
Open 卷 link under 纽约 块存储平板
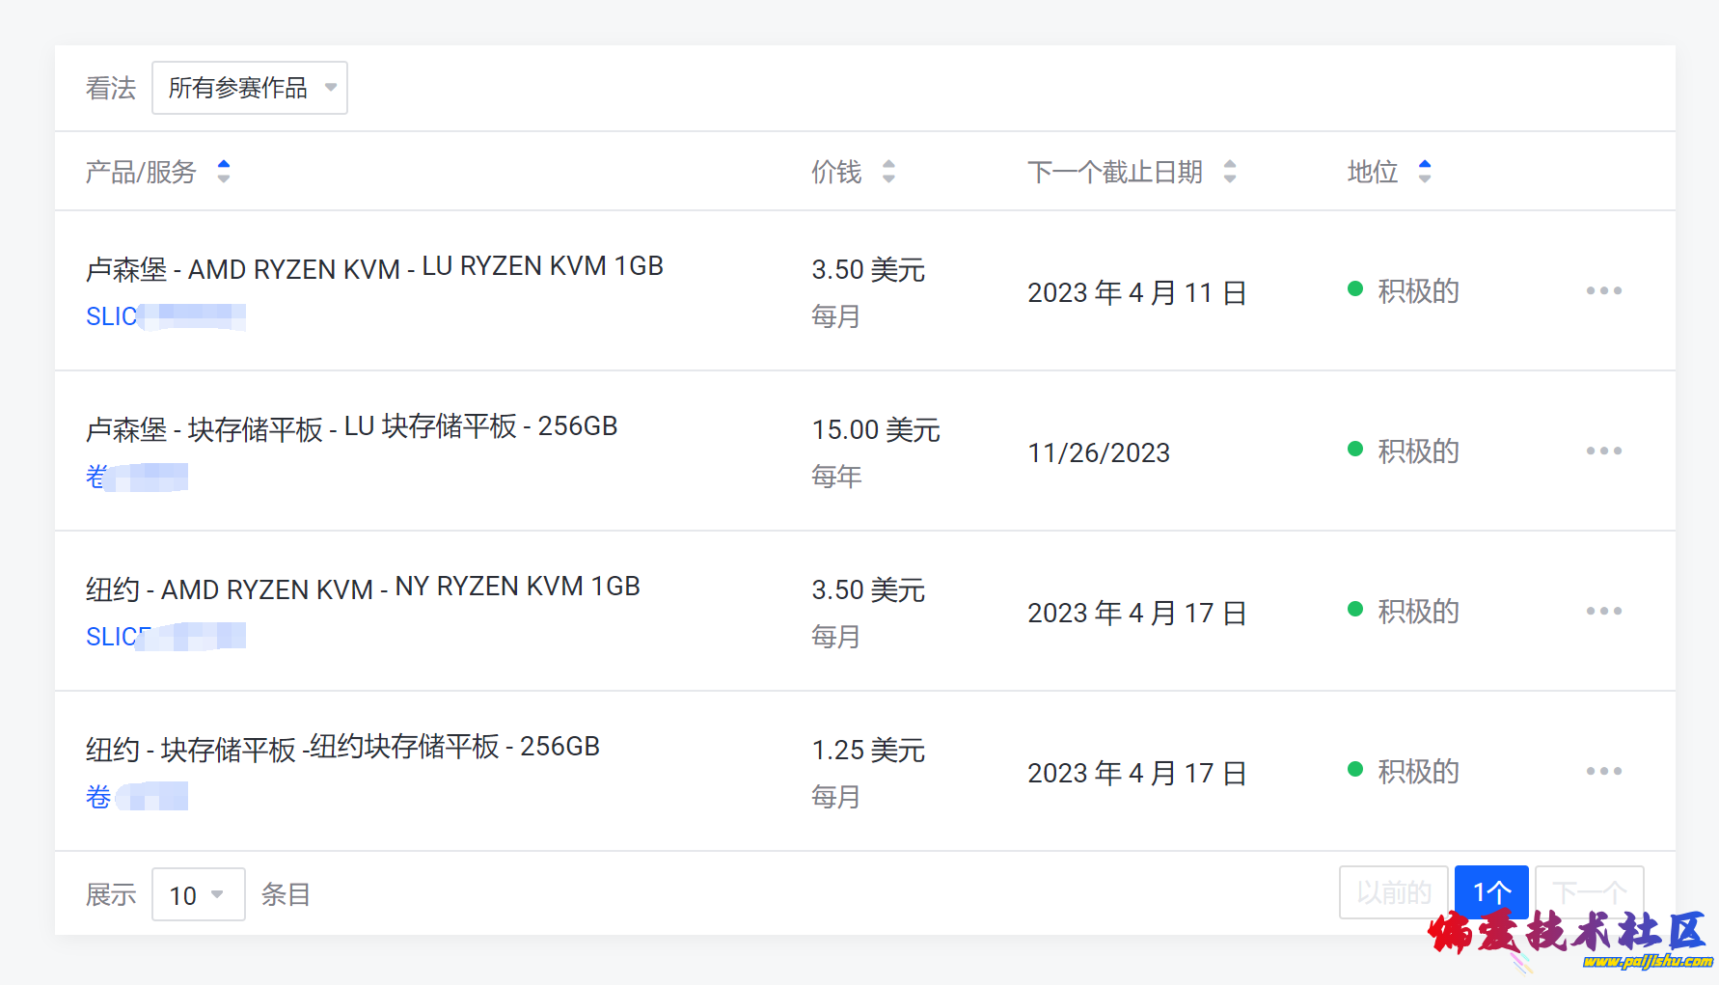98,797
